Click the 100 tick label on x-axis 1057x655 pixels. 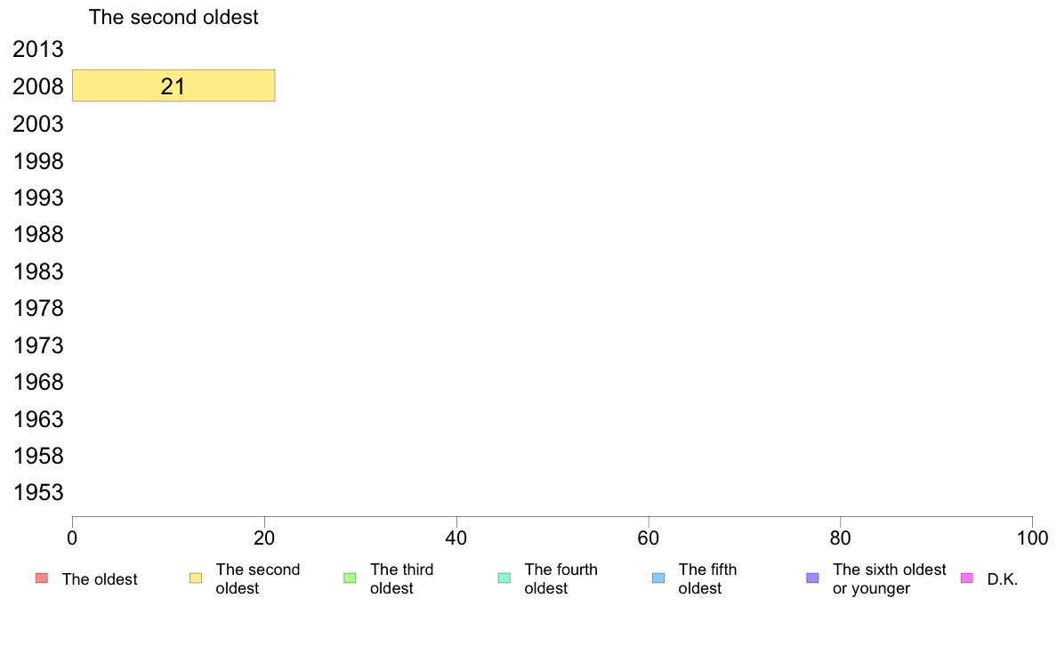click(1032, 538)
